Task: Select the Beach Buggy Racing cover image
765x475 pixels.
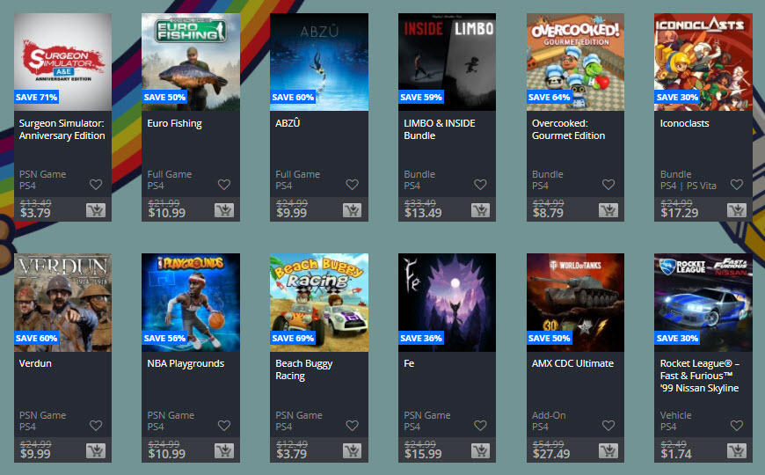Action: (319, 303)
